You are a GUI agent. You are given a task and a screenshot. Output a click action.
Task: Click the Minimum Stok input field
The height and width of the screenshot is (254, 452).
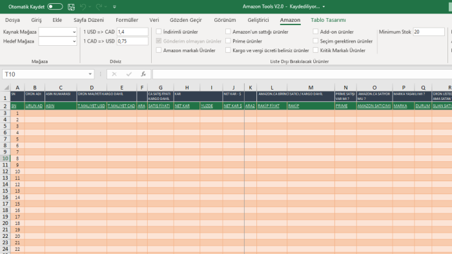tap(429, 32)
